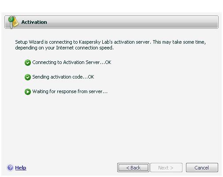Click the Internet connection speed text line
Viewport: 223px width, 177px height.
[x=85, y=48]
